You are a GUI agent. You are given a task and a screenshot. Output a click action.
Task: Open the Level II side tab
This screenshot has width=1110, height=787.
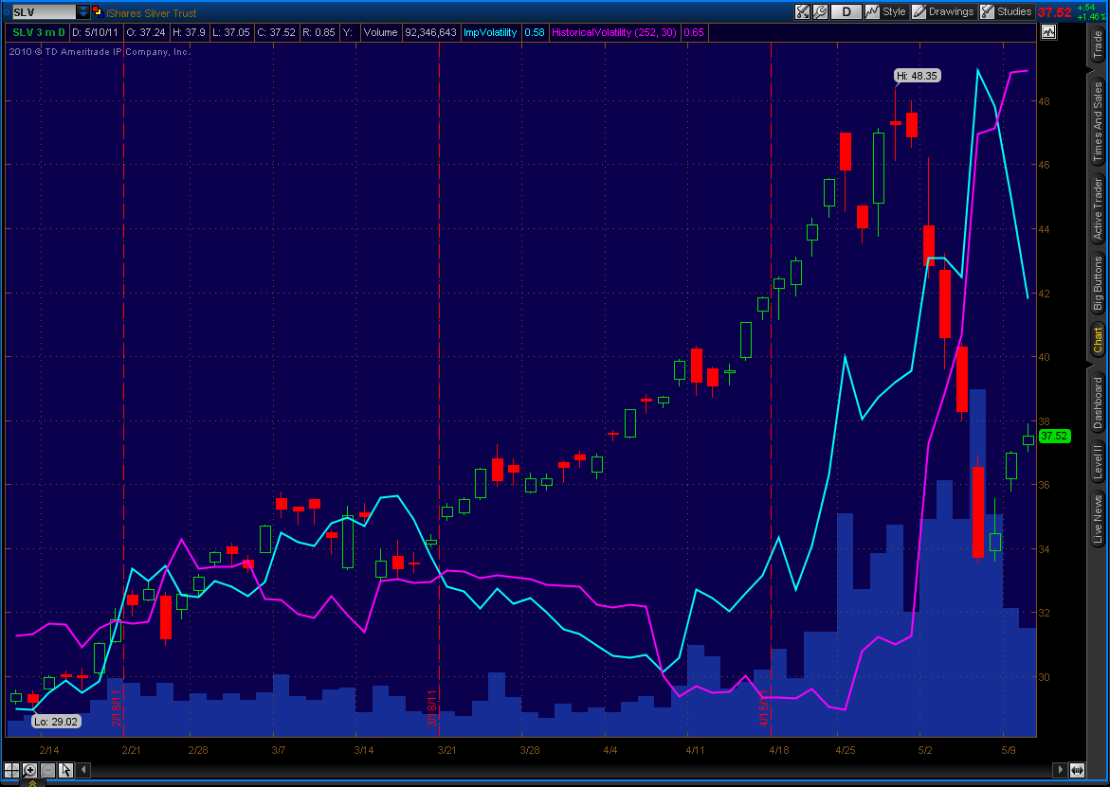(x=1098, y=460)
